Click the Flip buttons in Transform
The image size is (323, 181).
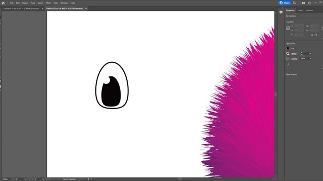314,35
